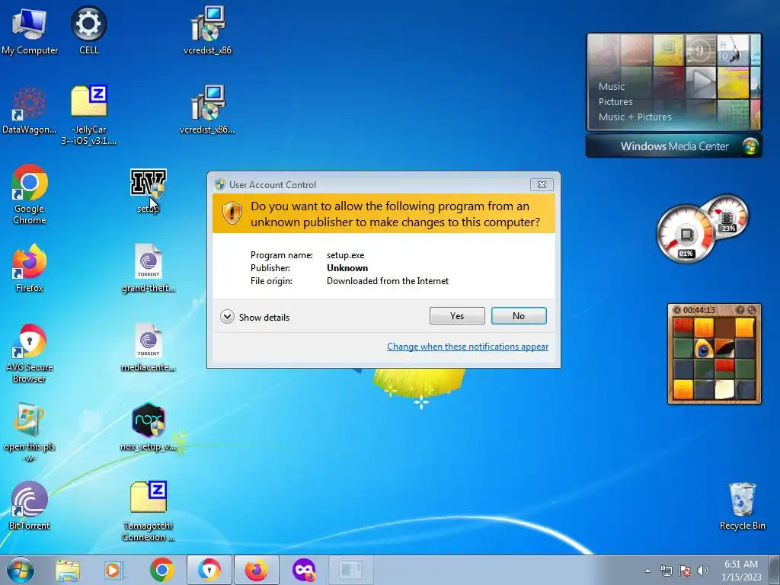
Task: Select the grand-theft torrent file
Action: [x=148, y=269]
